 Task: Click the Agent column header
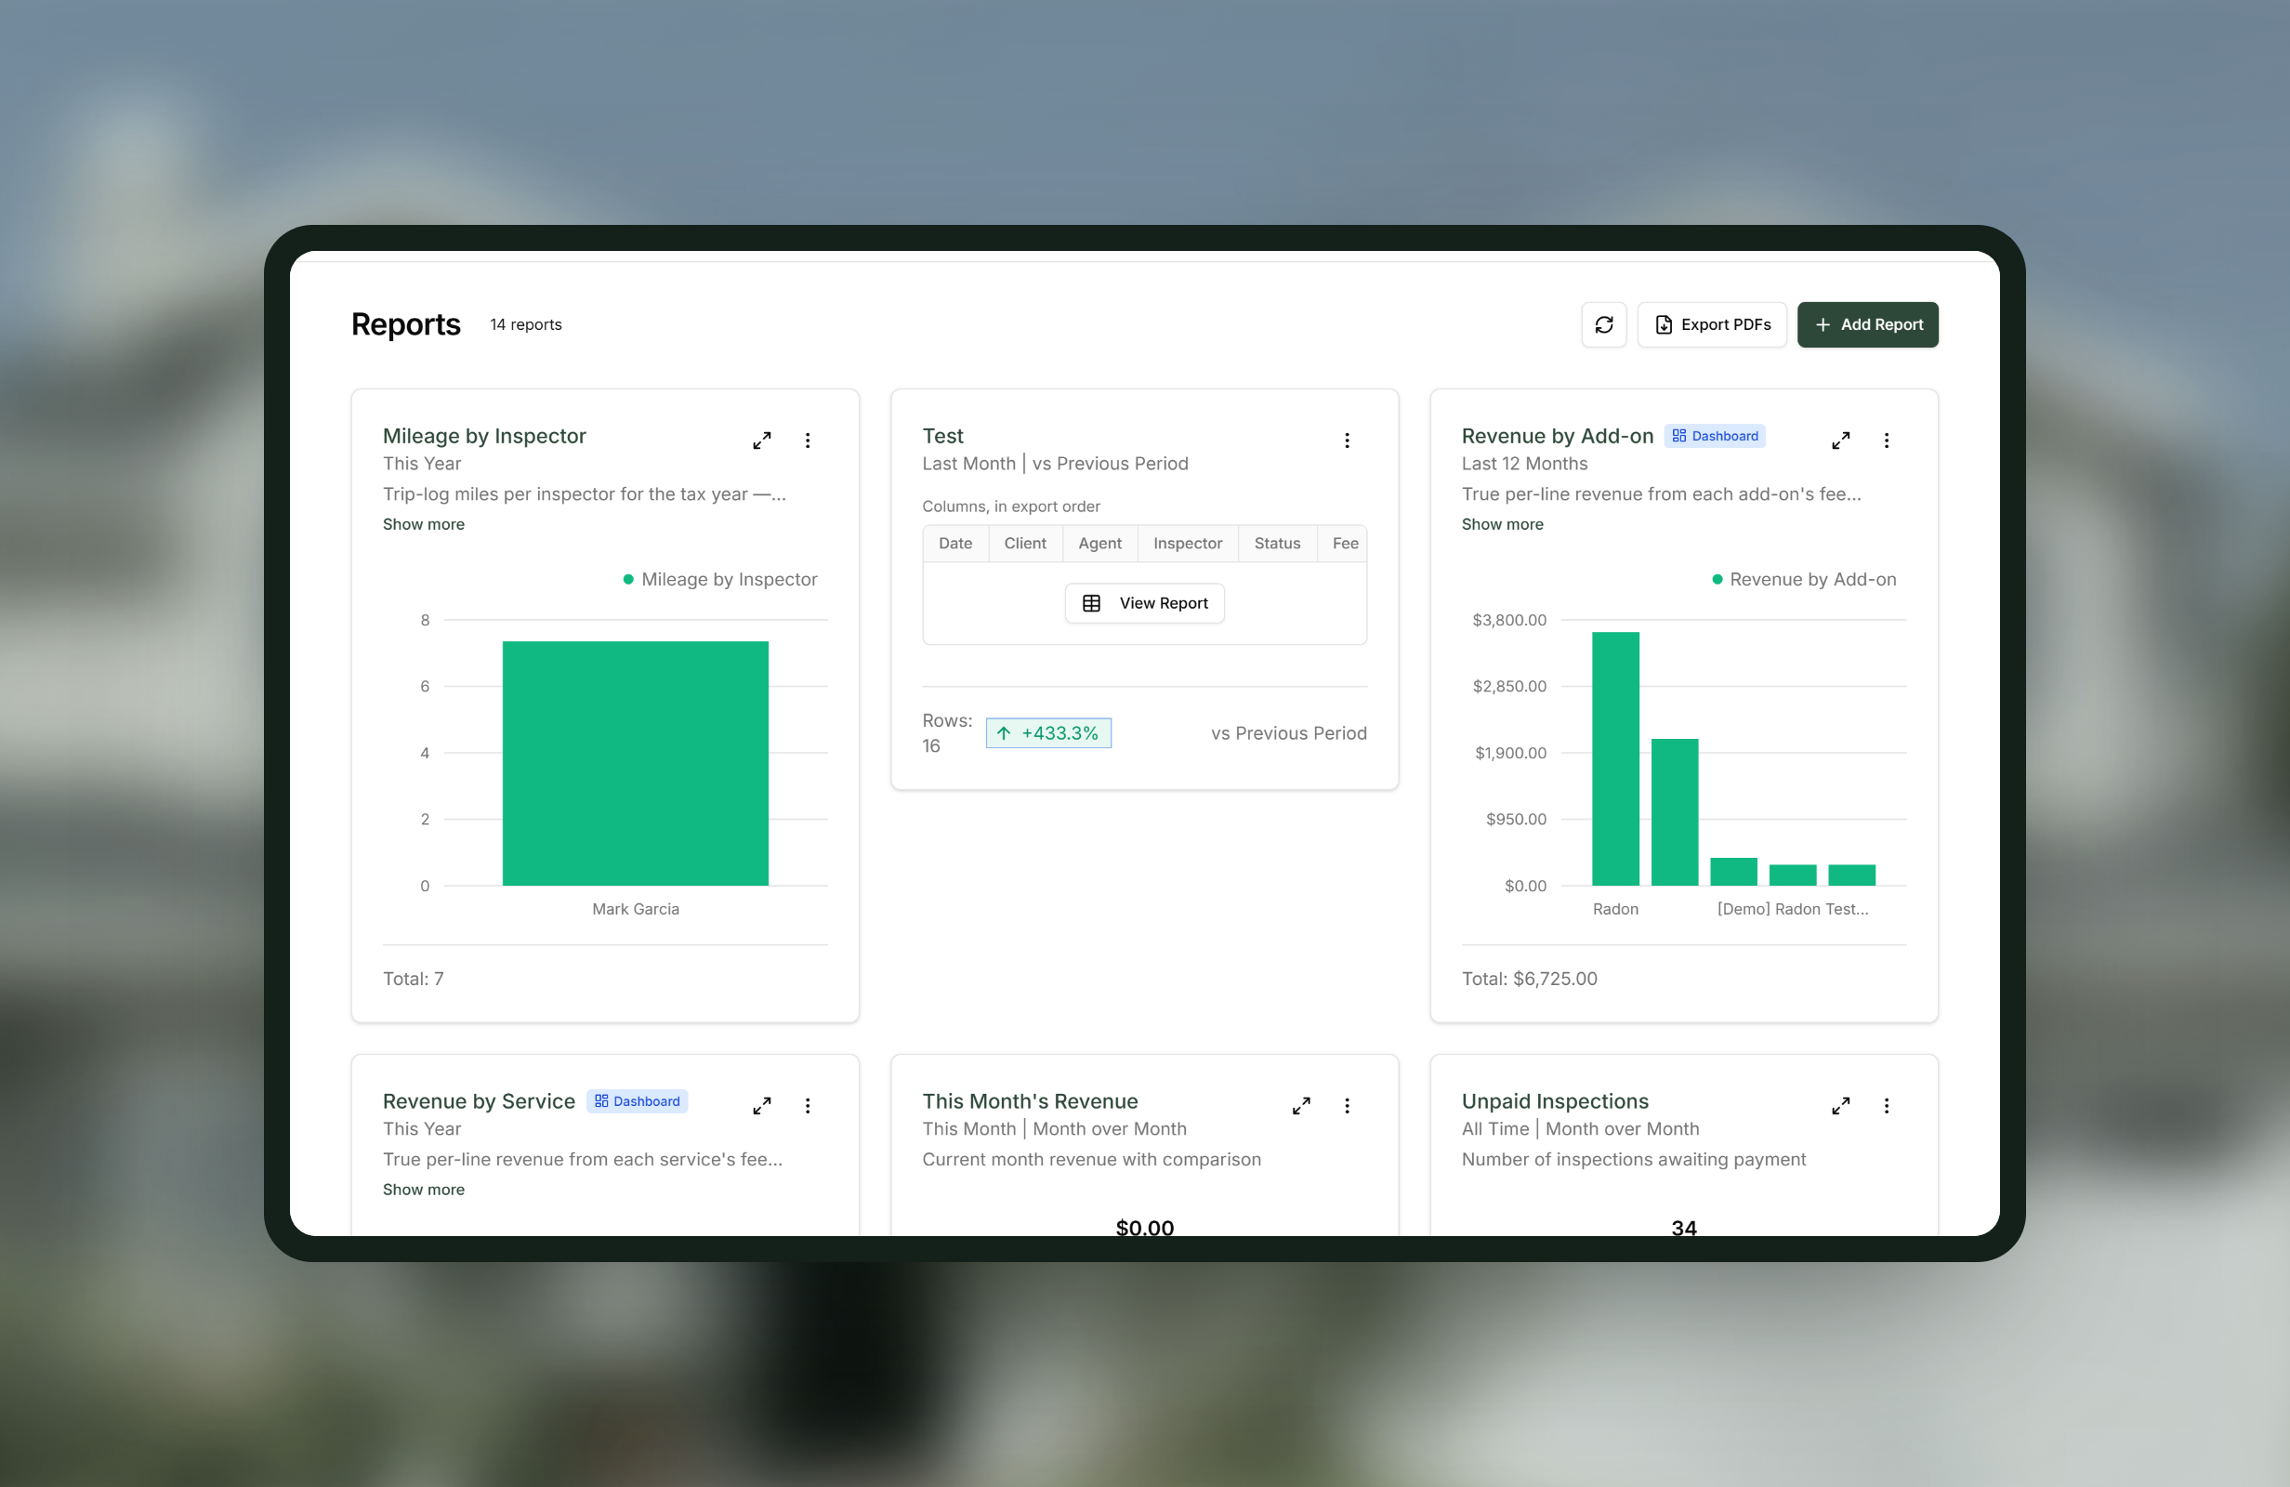point(1099,543)
